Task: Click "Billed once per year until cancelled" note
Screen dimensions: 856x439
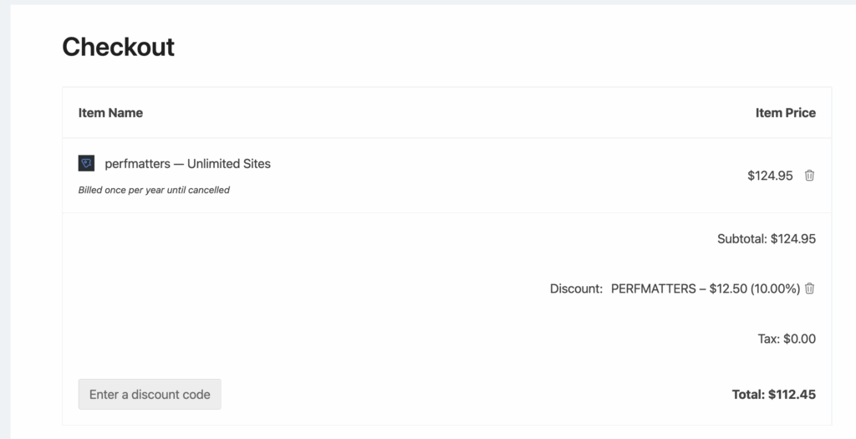Action: tap(154, 190)
